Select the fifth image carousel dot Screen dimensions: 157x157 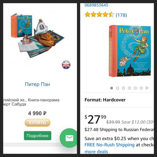pyautogui.click(x=135, y=88)
